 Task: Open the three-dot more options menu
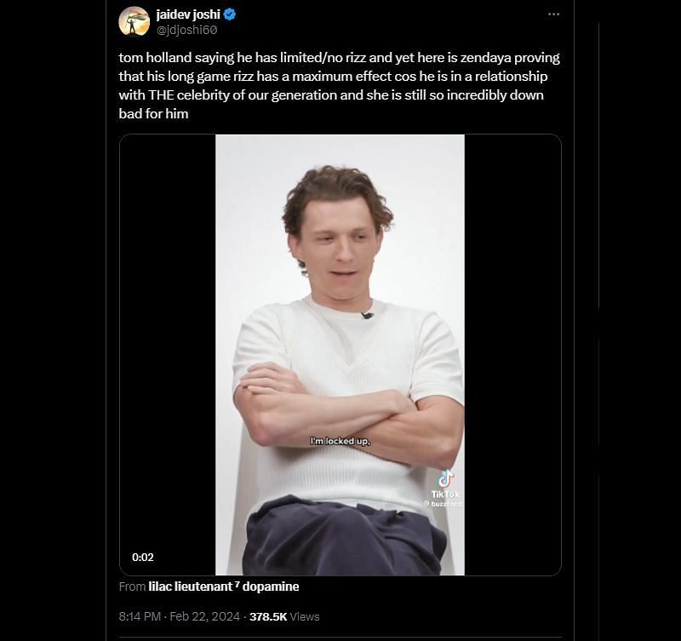pyautogui.click(x=554, y=14)
